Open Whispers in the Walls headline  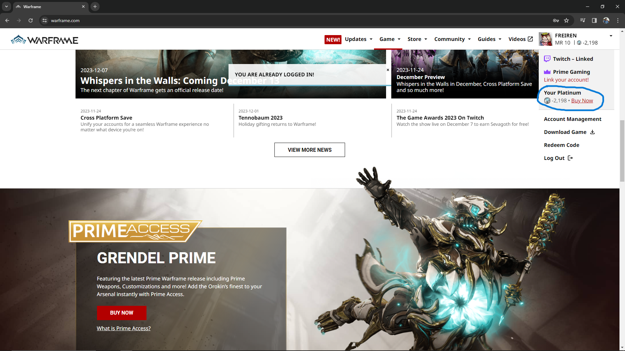click(x=180, y=80)
